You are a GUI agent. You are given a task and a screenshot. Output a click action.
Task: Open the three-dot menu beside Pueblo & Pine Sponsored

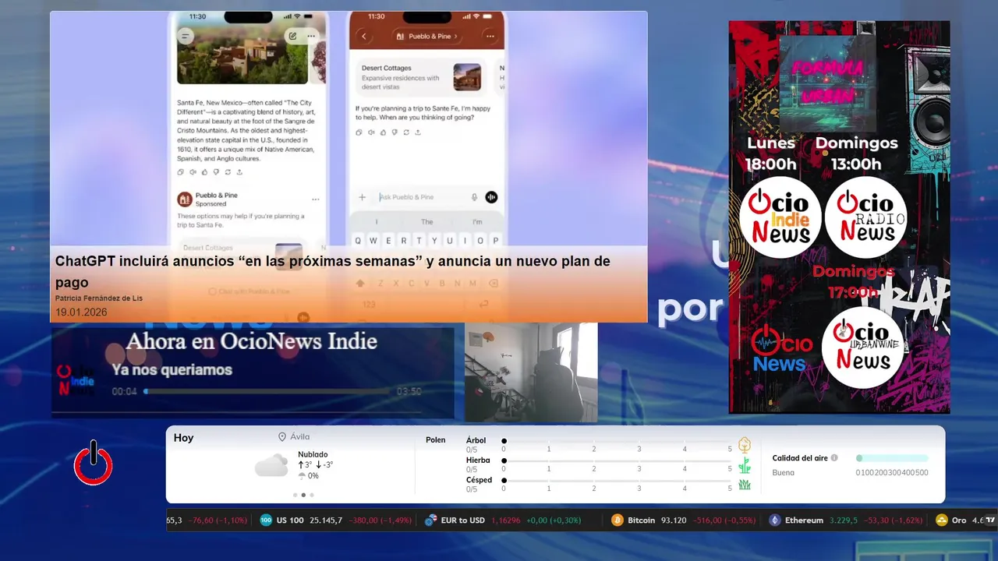tap(315, 199)
